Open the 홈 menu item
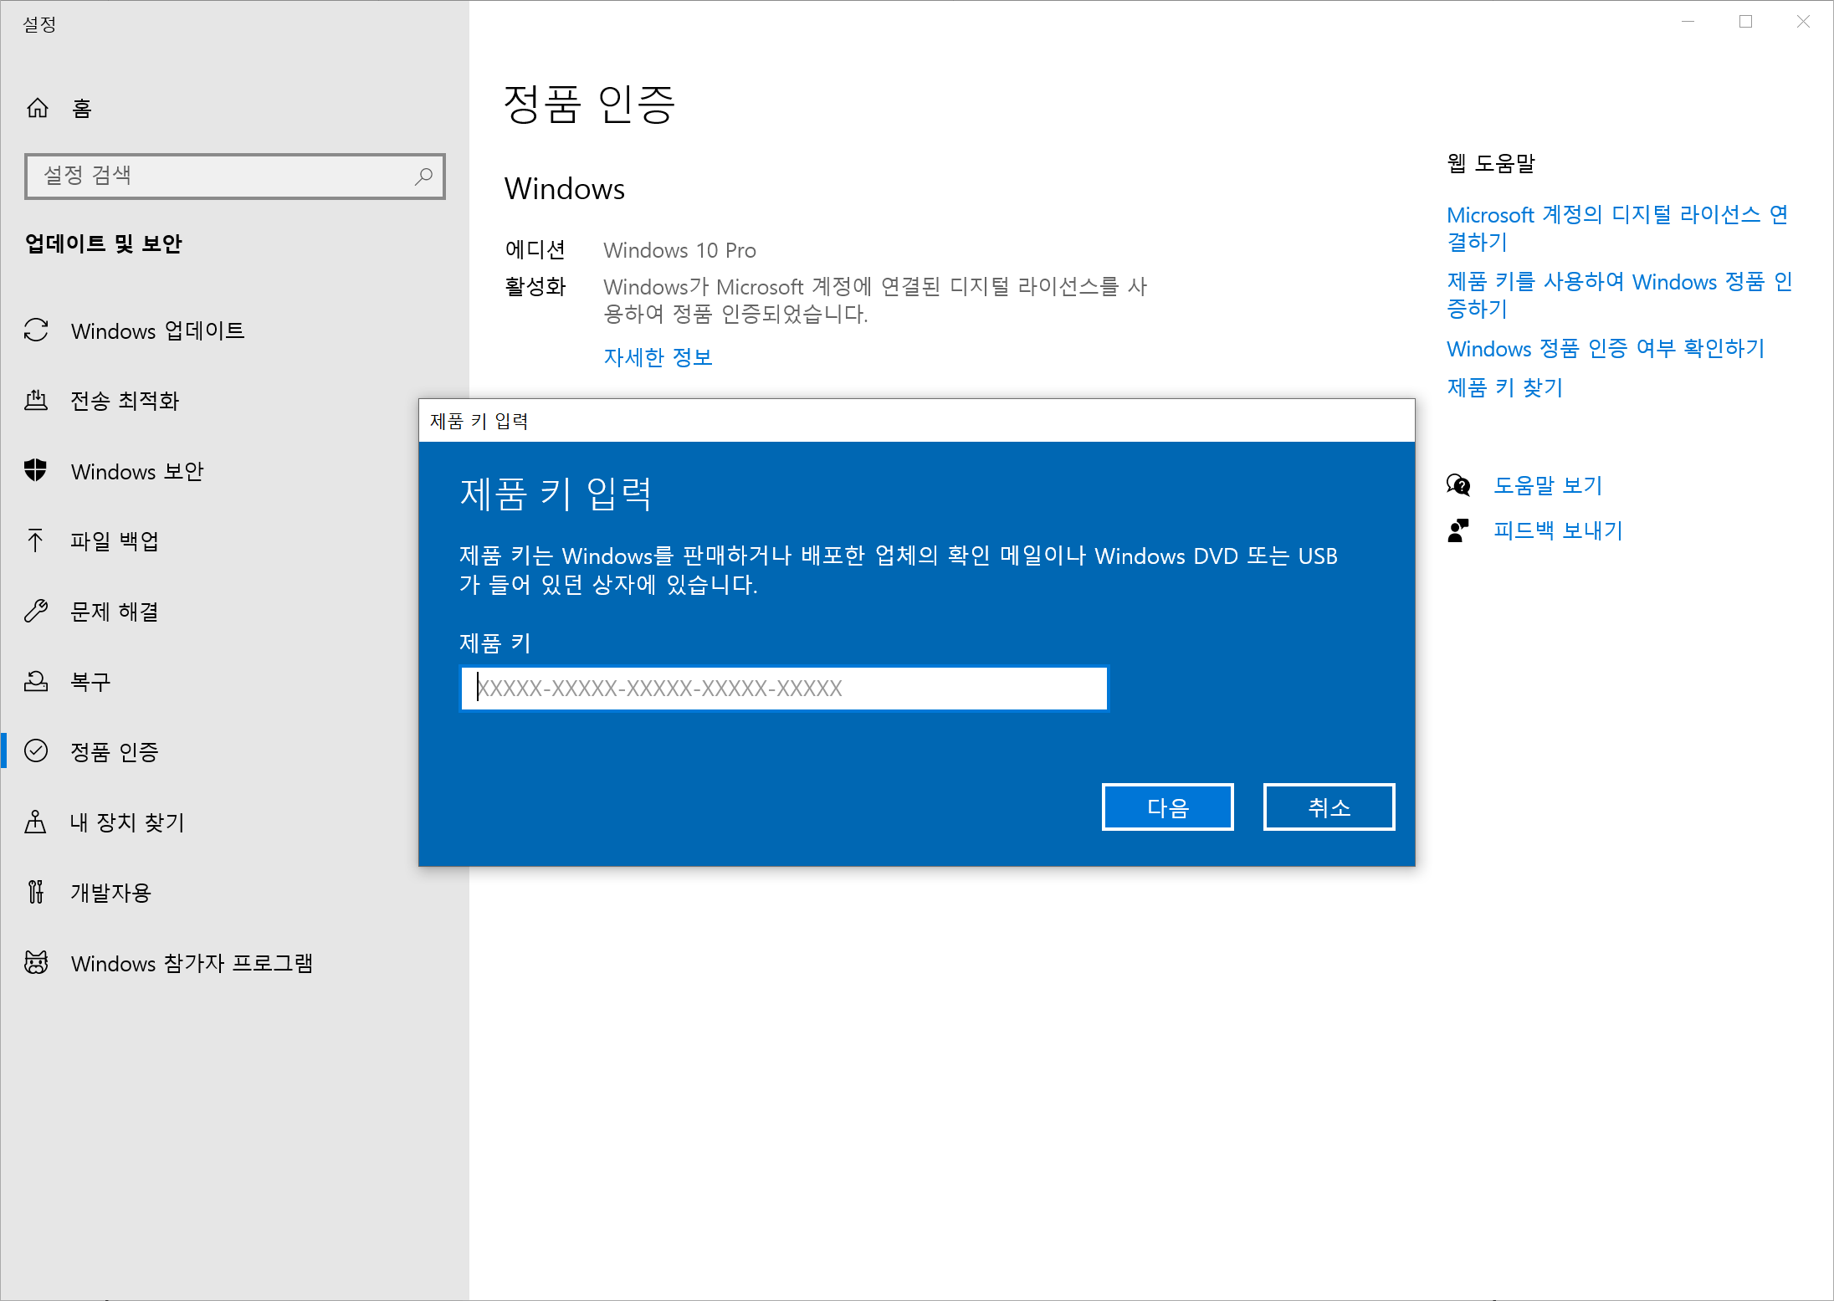 point(234,108)
